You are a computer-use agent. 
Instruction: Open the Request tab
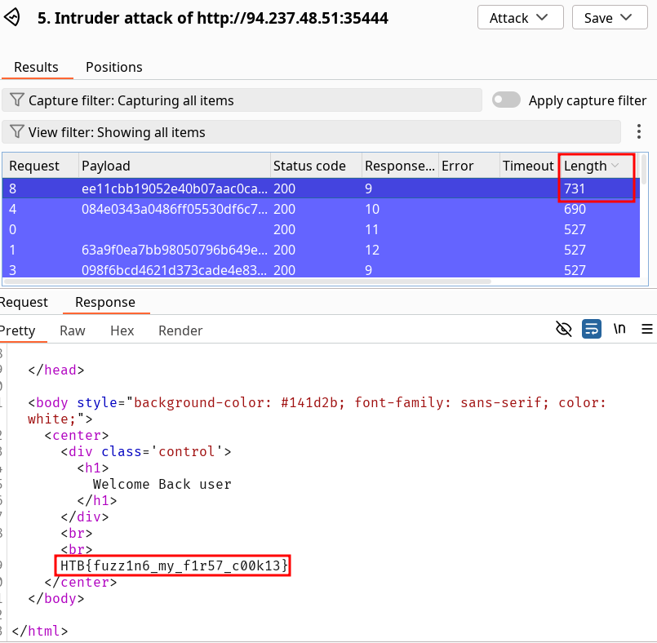click(x=24, y=302)
